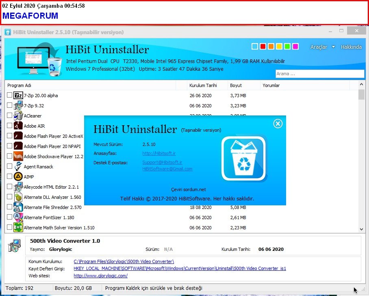This screenshot has height=296, width=369.
Task: Sort by Kurulum Tarihi column header
Action: pyautogui.click(x=207, y=85)
